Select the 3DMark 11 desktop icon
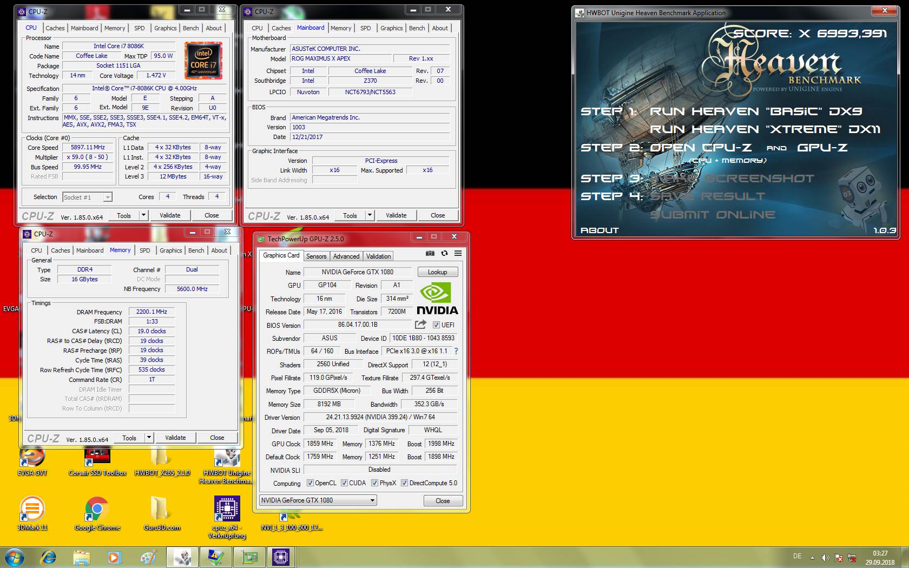The height and width of the screenshot is (568, 909). tap(32, 513)
